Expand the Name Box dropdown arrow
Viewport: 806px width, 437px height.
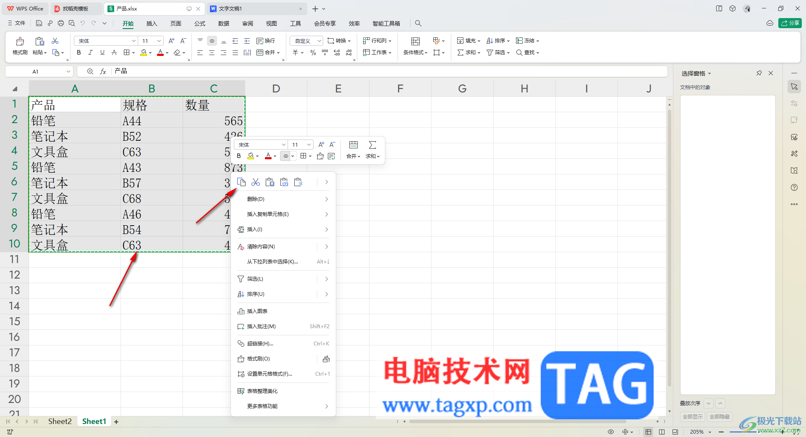[68, 71]
